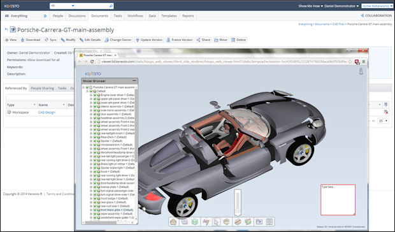Screen dimensions: 395x232
Task: Expand the wiper-assembly-1 tree node
Action: 91,214
